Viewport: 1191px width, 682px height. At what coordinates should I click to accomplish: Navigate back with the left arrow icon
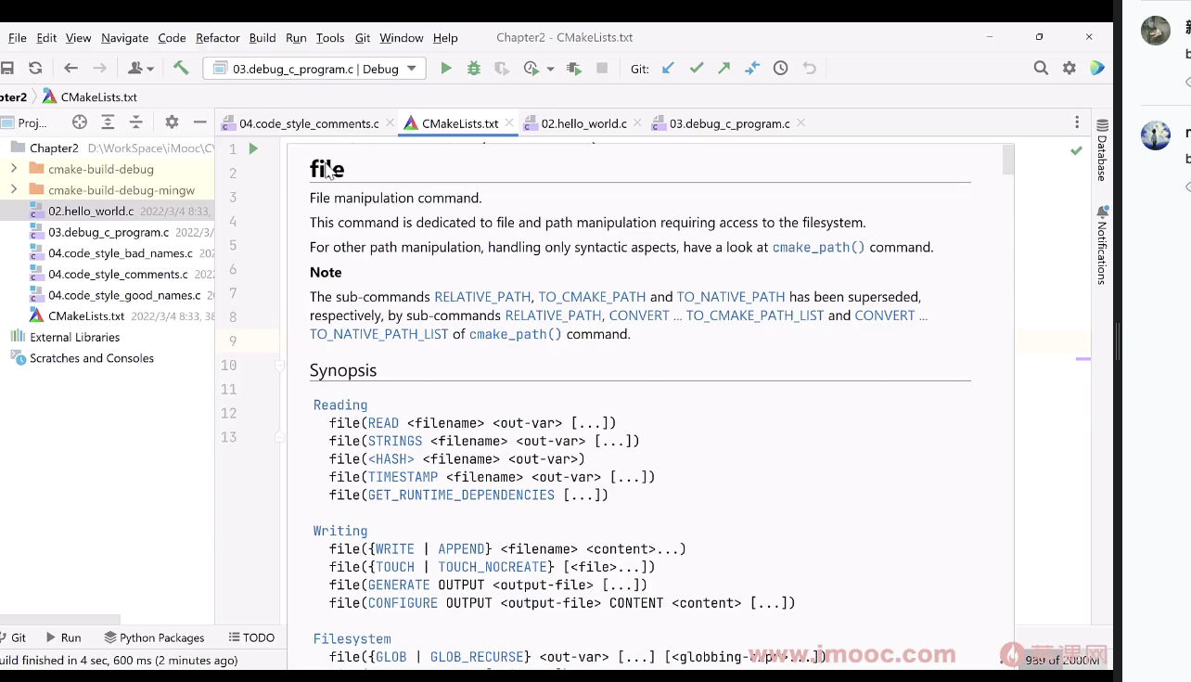point(70,68)
